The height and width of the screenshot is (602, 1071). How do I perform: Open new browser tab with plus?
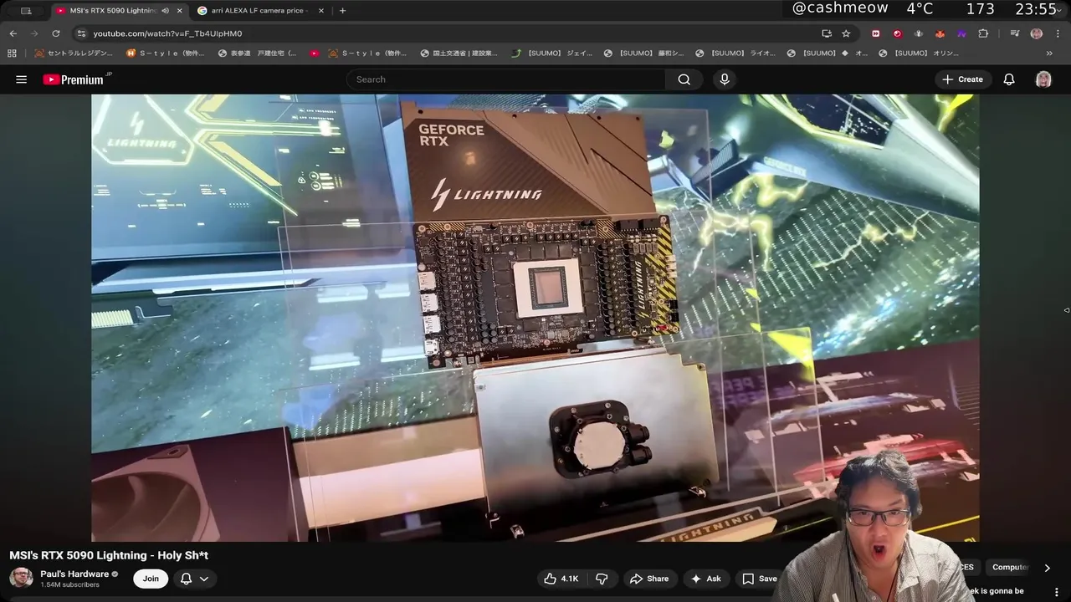pos(342,11)
